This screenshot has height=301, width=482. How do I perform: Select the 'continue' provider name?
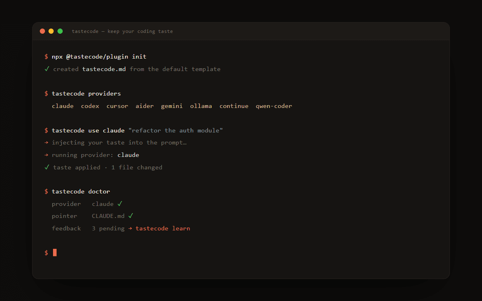234,106
